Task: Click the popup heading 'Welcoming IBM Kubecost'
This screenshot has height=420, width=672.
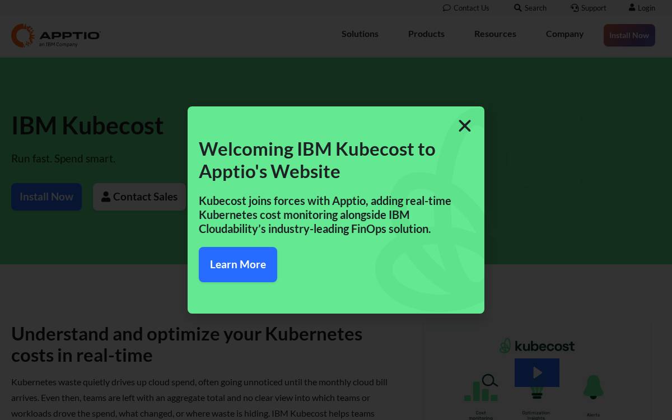Action: 317,160
